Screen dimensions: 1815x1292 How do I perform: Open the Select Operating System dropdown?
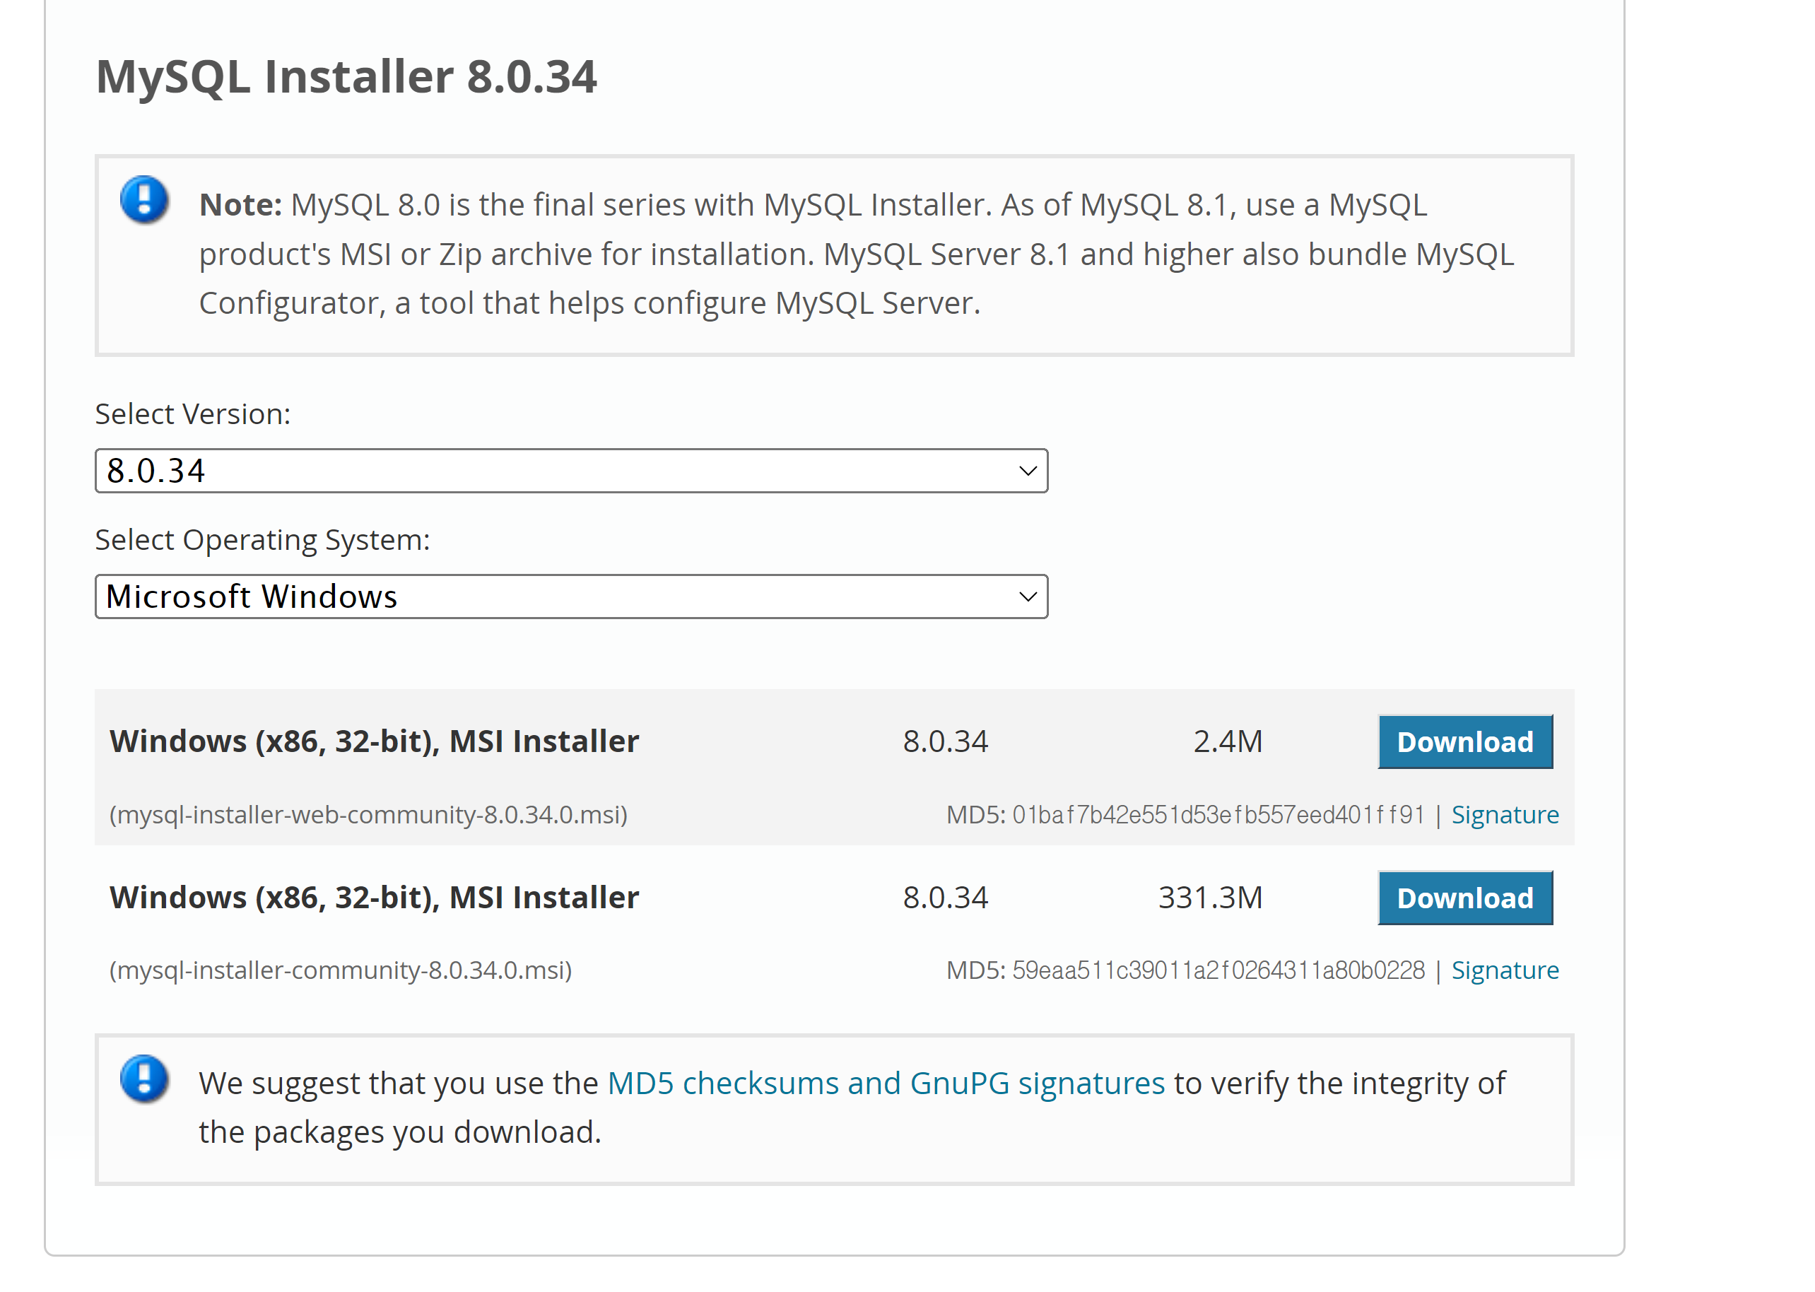point(570,597)
